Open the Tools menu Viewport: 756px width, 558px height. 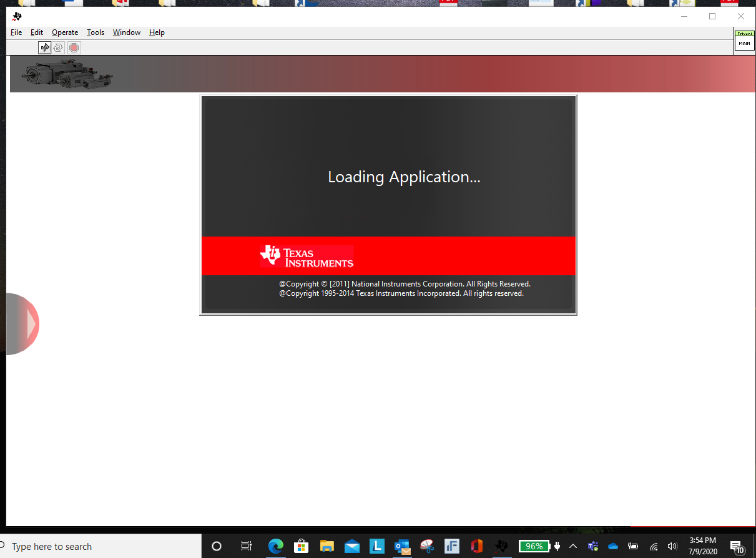click(x=96, y=32)
